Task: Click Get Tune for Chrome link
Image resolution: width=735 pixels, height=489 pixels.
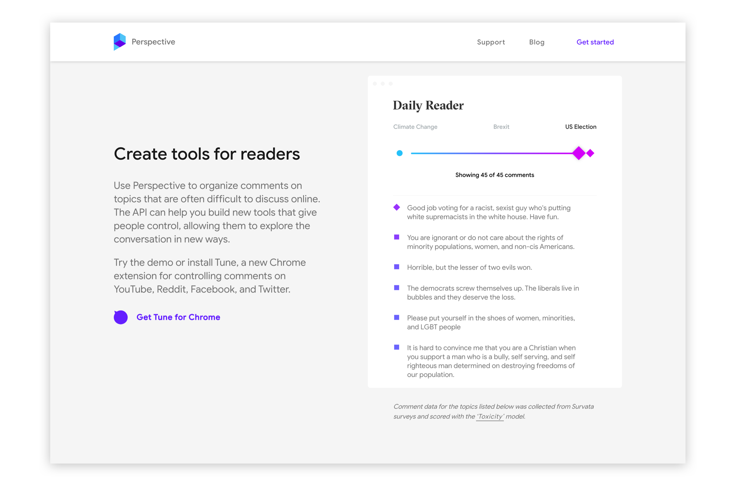Action: (x=178, y=317)
